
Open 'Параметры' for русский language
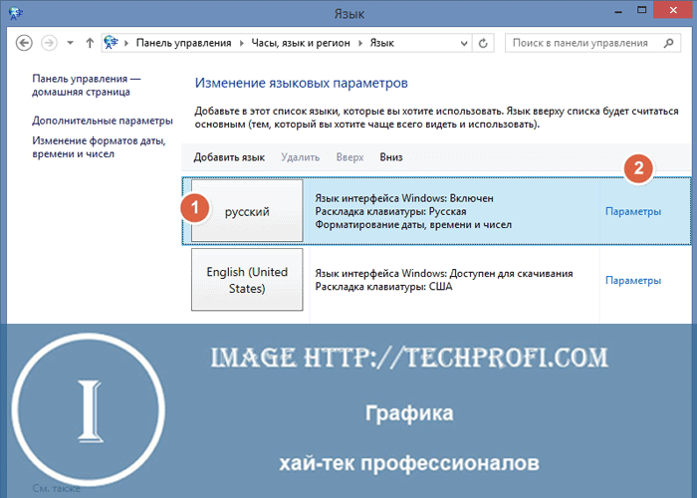click(633, 211)
